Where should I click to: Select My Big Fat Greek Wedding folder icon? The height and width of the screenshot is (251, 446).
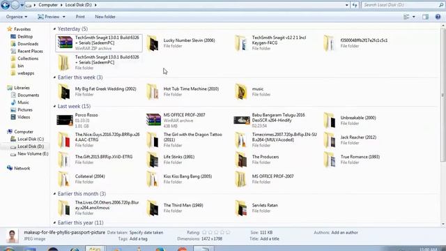[65, 91]
